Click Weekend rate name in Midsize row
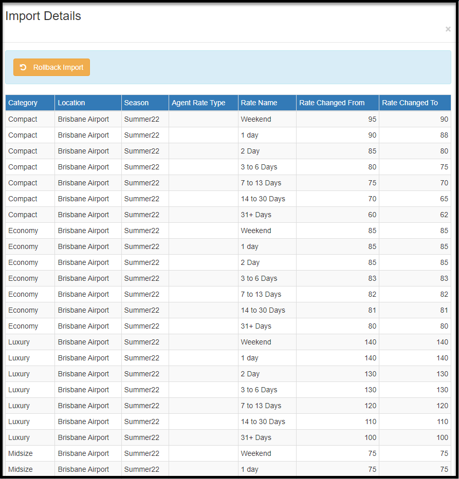 pos(256,453)
